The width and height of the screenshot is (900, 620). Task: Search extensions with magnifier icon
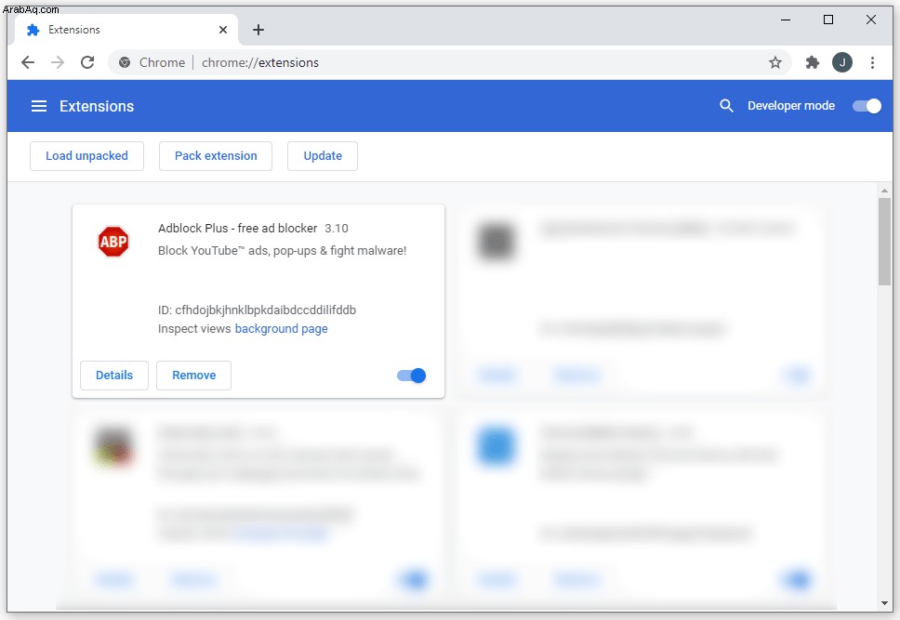coord(726,106)
